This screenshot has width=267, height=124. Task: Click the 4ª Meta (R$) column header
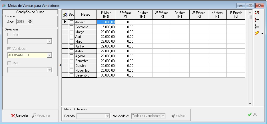coord(217,15)
